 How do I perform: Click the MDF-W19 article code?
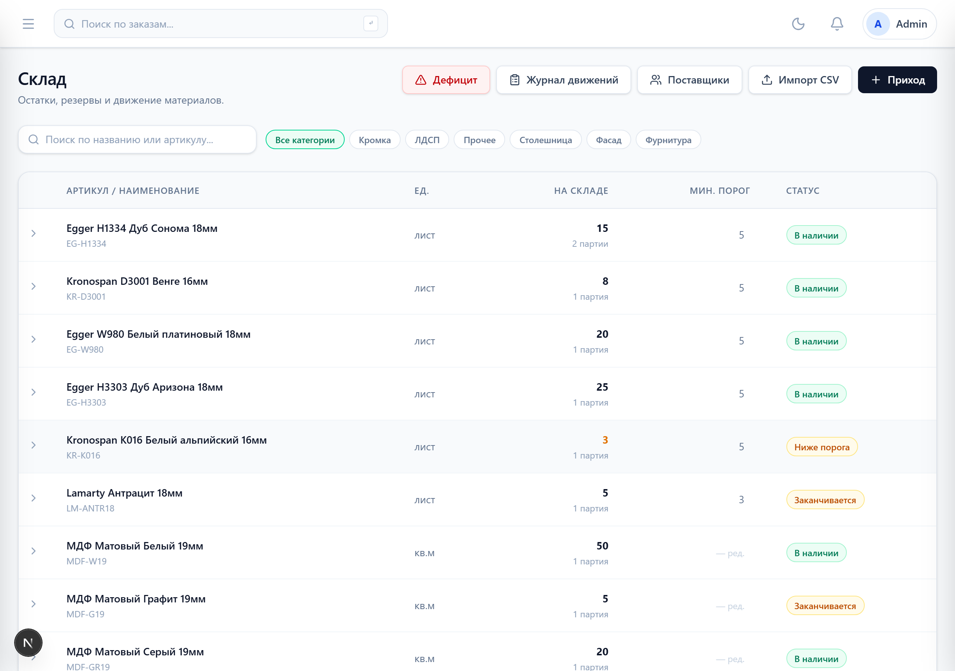click(x=87, y=561)
